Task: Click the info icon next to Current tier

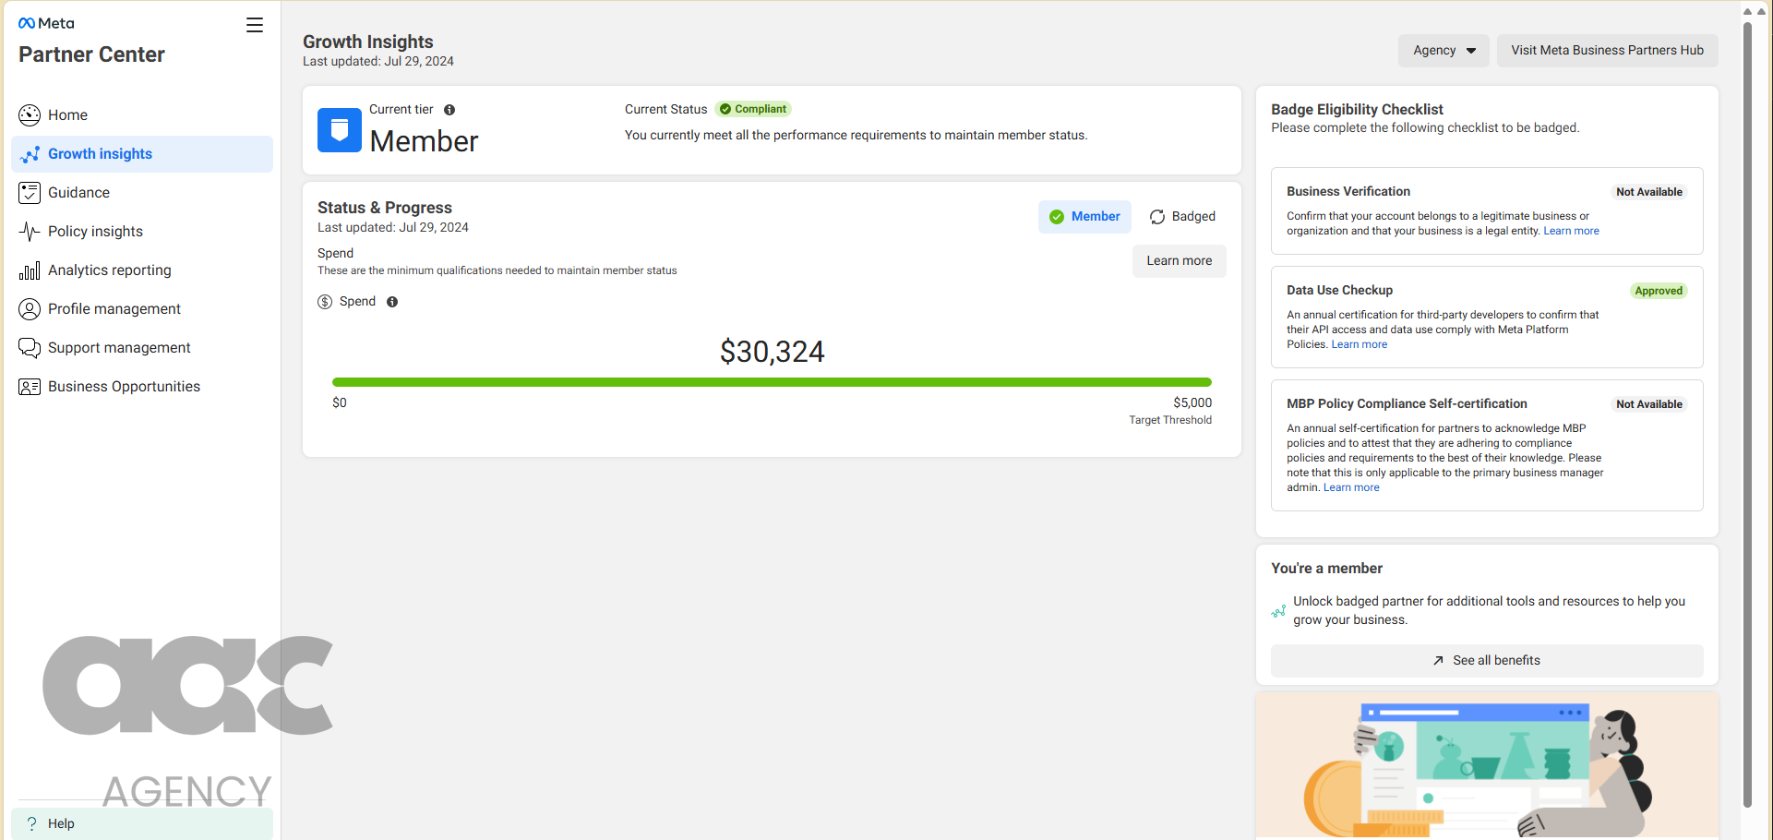Action: click(449, 110)
